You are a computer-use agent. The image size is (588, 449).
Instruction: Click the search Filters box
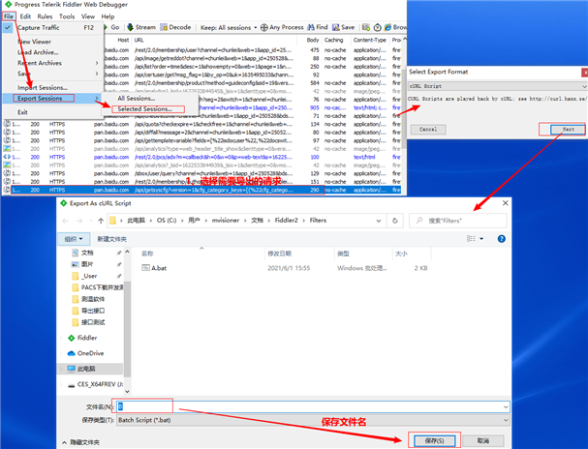pyautogui.click(x=457, y=221)
